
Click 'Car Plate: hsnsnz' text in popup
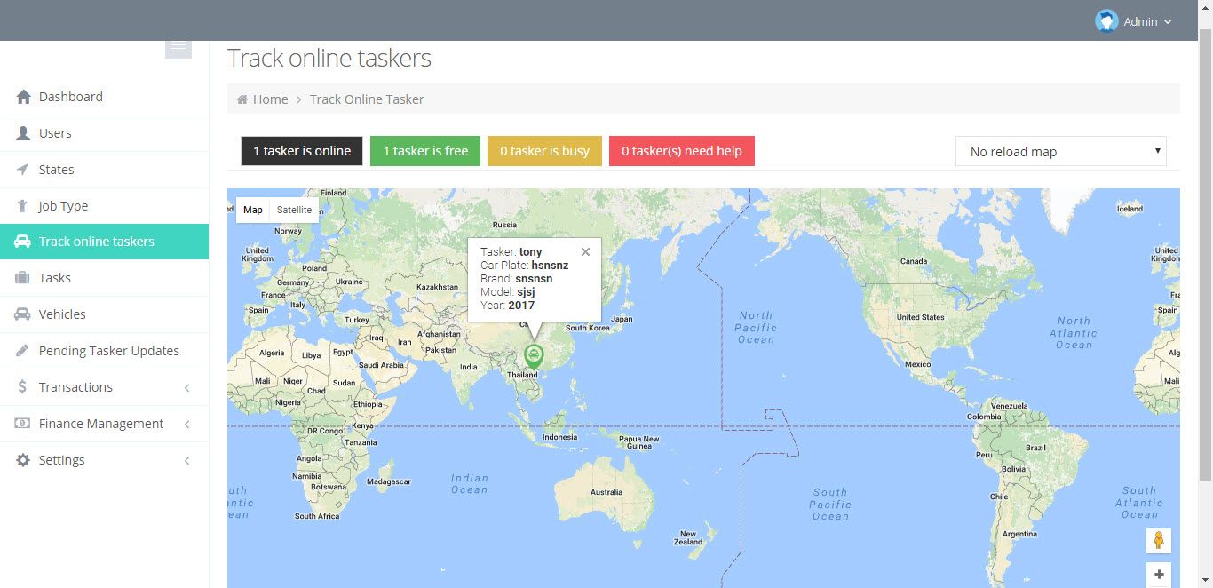[x=525, y=266]
